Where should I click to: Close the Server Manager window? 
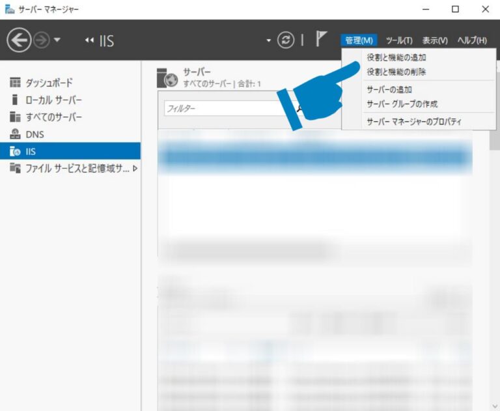click(485, 9)
